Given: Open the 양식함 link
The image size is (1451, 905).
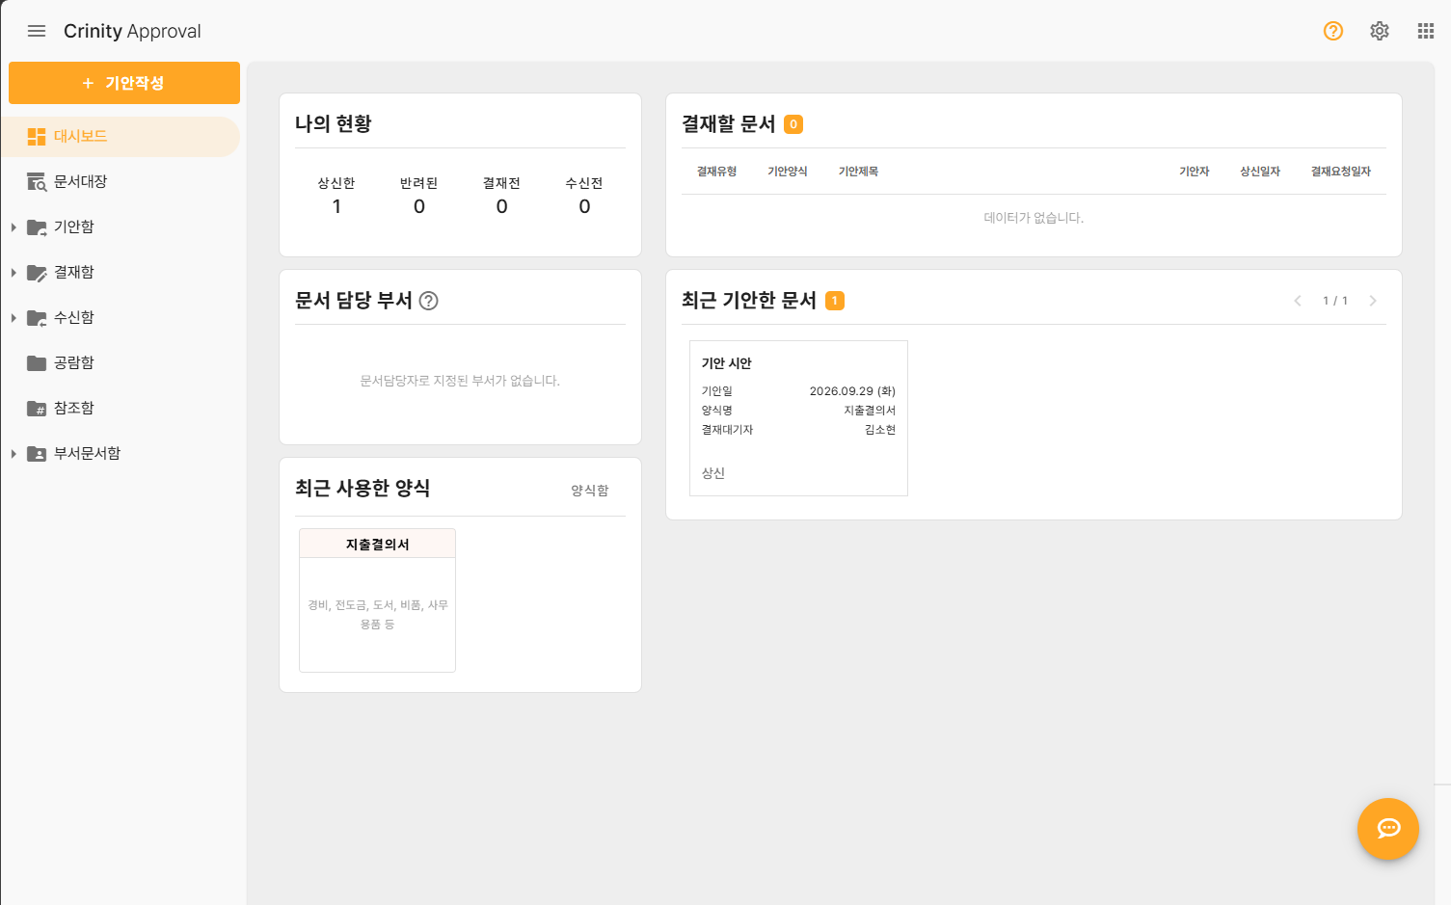Looking at the screenshot, I should point(590,491).
